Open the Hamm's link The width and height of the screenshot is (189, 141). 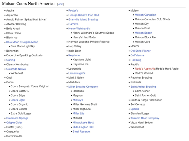click(73, 24)
